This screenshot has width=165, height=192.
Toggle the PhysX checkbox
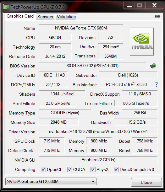[93, 169]
